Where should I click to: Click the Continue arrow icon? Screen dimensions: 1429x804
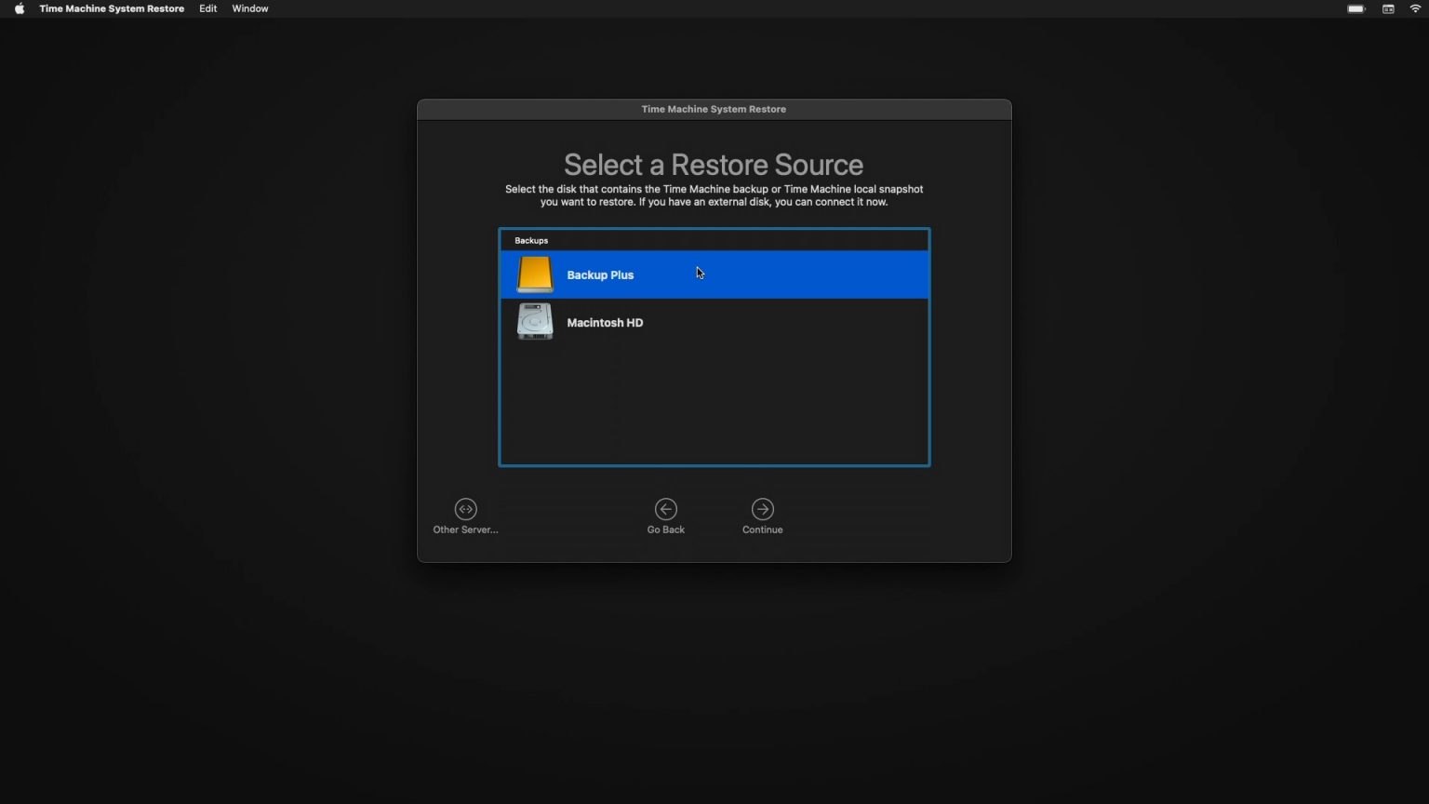(x=763, y=509)
